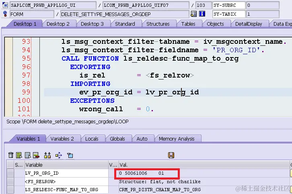Click the navigate-to-source icon after DELETE_SETTYPE_MESSAGES_ORGDEP

[x=193, y=14]
